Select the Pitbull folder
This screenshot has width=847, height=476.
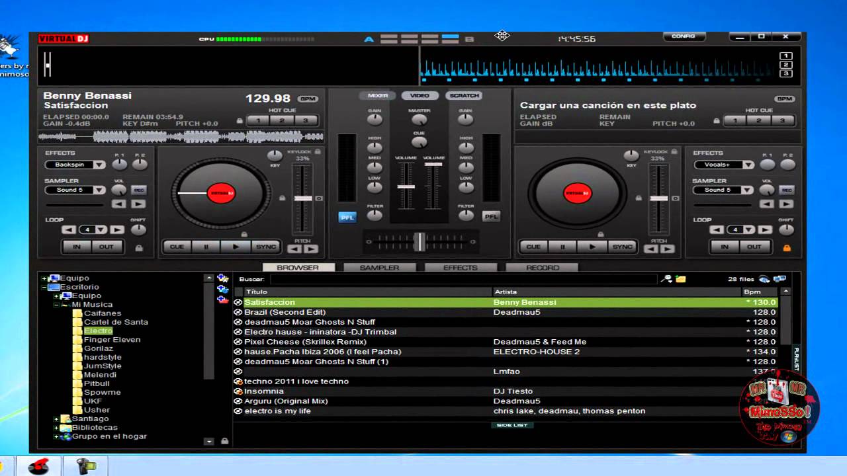pos(97,383)
